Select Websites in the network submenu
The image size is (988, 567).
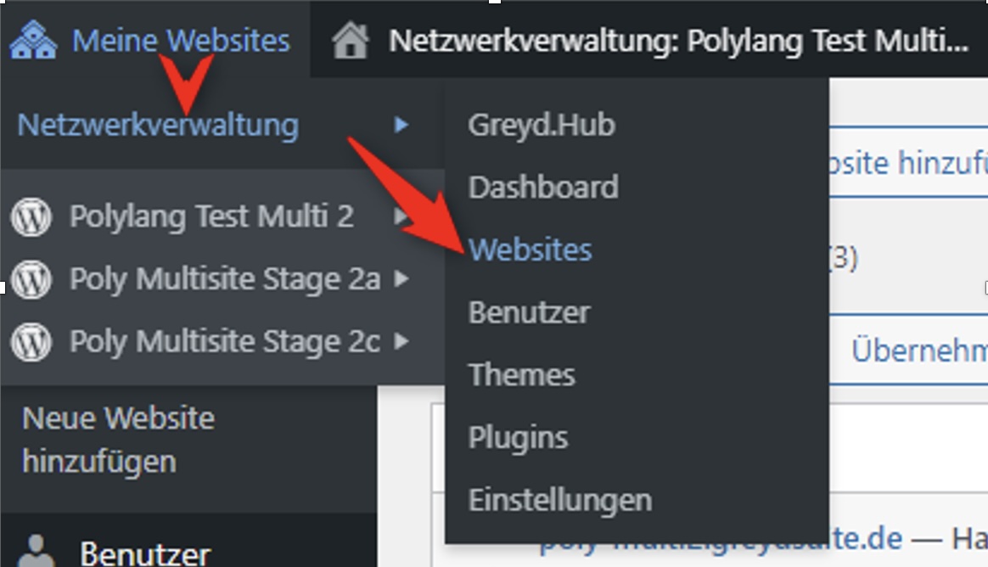(x=530, y=250)
